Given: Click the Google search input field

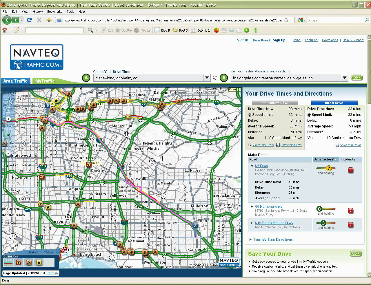Looking at the screenshot, I should (335, 20).
